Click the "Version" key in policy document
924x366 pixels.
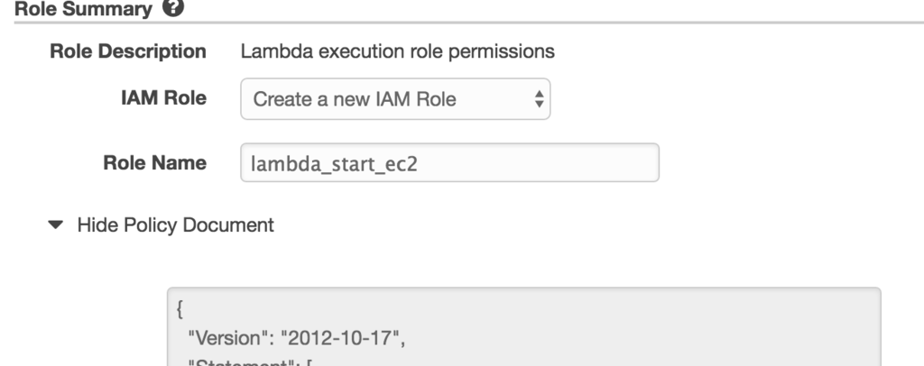(219, 341)
